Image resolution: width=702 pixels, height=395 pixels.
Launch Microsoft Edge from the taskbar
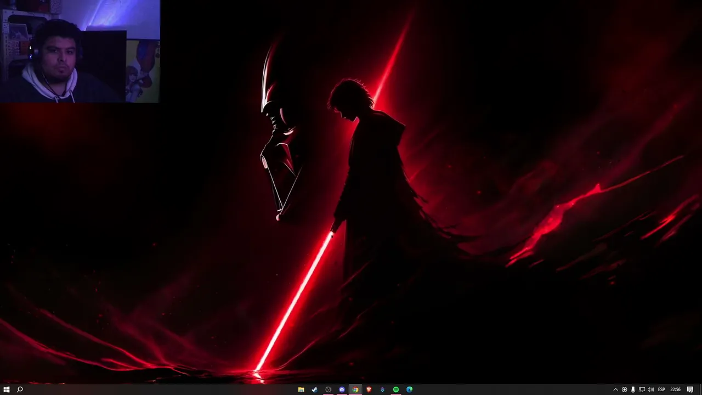tap(409, 390)
